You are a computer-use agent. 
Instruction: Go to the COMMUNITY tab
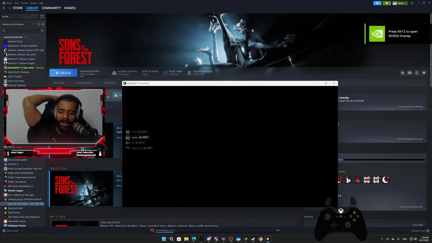(x=51, y=8)
